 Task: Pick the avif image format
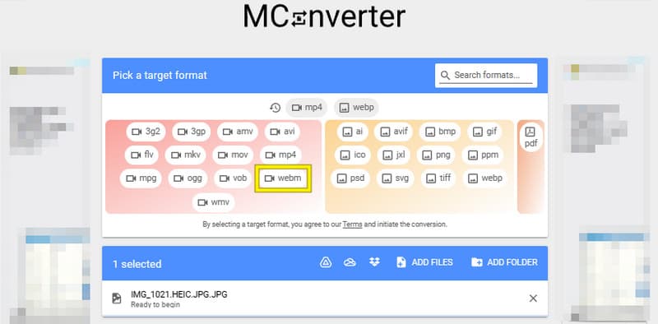point(394,132)
